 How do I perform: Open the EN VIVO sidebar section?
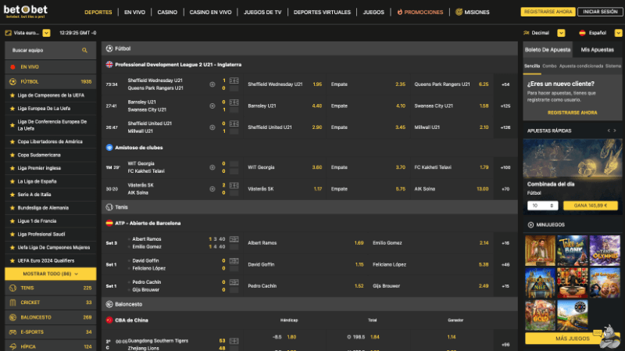51,67
